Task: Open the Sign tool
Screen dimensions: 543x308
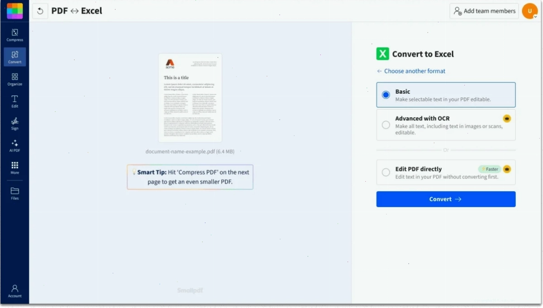Action: pos(15,123)
